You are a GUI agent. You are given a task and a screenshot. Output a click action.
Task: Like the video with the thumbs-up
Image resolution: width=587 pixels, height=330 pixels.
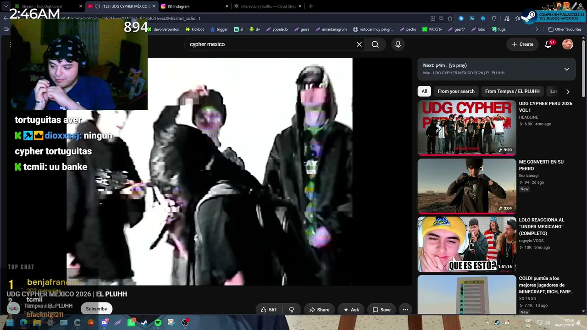click(x=269, y=310)
